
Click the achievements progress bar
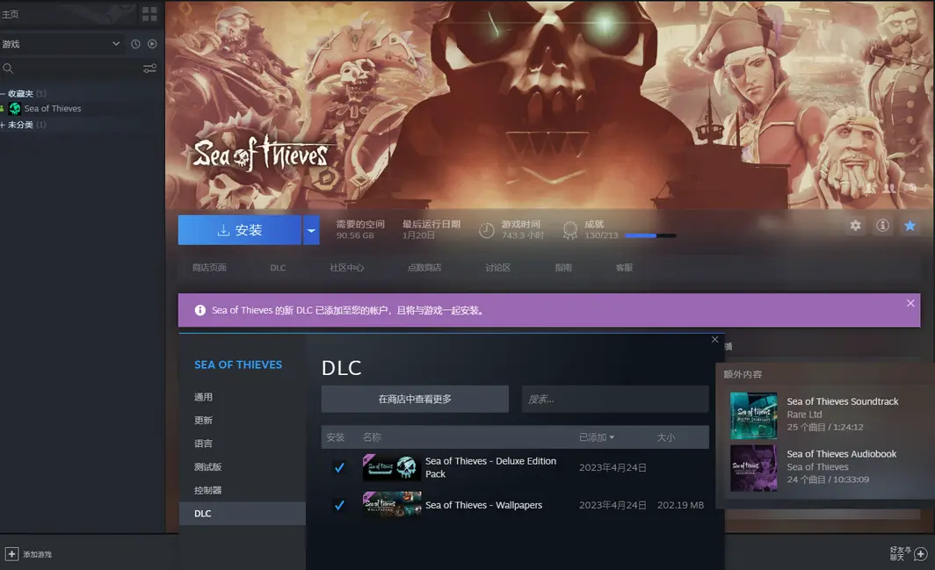(650, 235)
